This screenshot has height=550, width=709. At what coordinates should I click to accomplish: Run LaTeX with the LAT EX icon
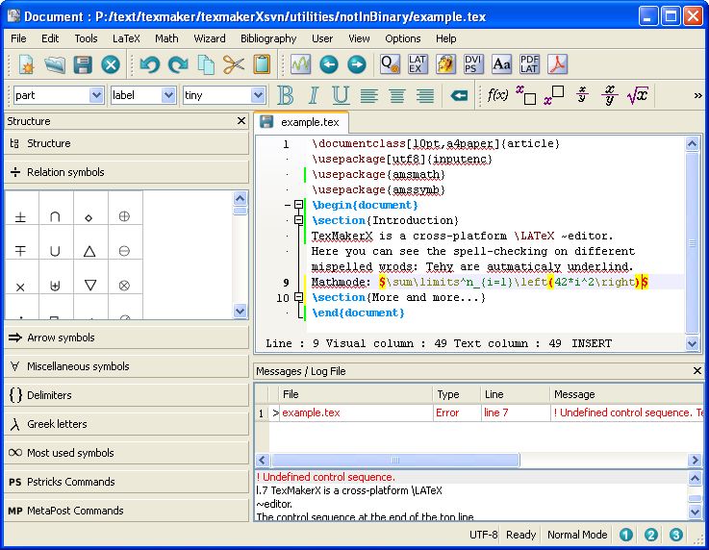tap(417, 64)
